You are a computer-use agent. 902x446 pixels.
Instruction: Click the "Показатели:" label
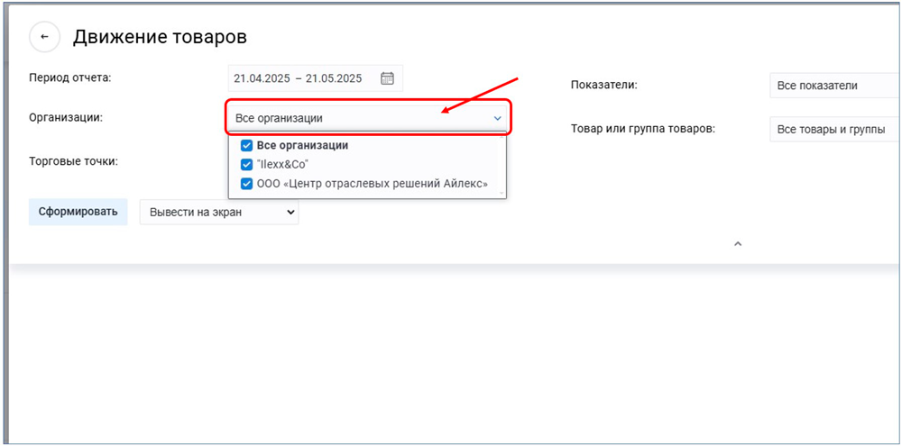click(604, 85)
